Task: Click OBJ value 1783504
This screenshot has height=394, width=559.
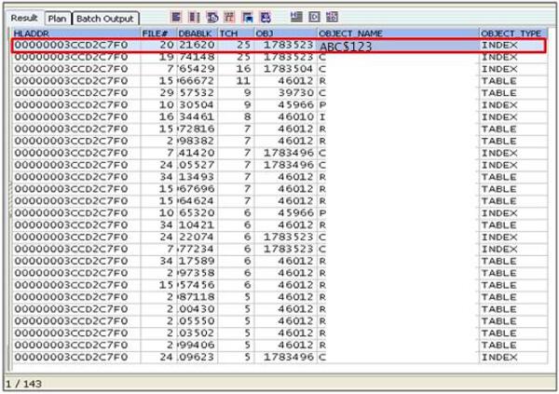Action: 289,69
